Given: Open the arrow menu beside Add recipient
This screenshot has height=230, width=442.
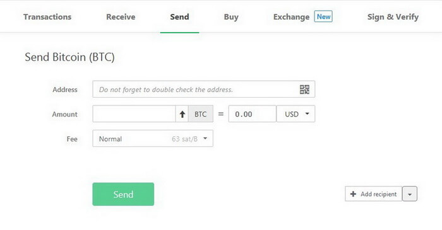Looking at the screenshot, I should (x=410, y=194).
